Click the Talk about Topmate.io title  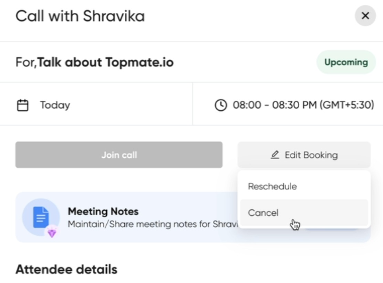(105, 63)
